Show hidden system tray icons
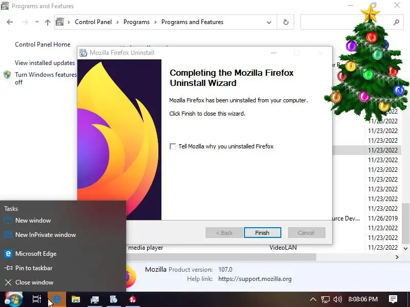This screenshot has width=410, height=307. coord(313,299)
